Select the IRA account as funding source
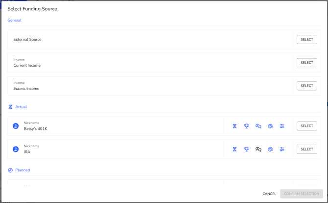The height and width of the screenshot is (203, 328). (x=306, y=149)
